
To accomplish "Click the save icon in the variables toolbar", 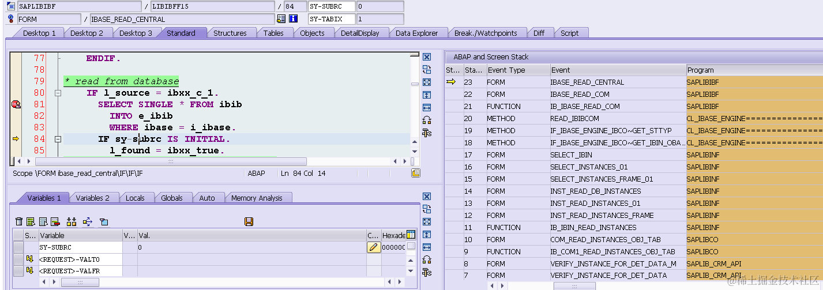I will click(249, 221).
